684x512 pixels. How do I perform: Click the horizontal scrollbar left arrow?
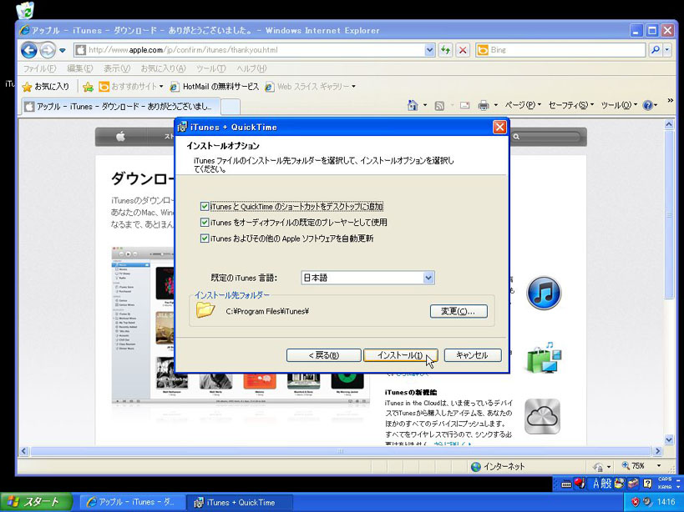(x=24, y=451)
